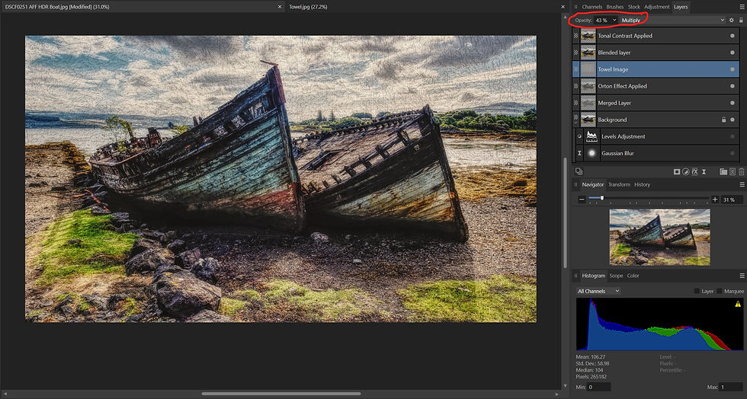The image size is (747, 399).
Task: Zoom out with the Navigator minus button
Action: coord(582,199)
